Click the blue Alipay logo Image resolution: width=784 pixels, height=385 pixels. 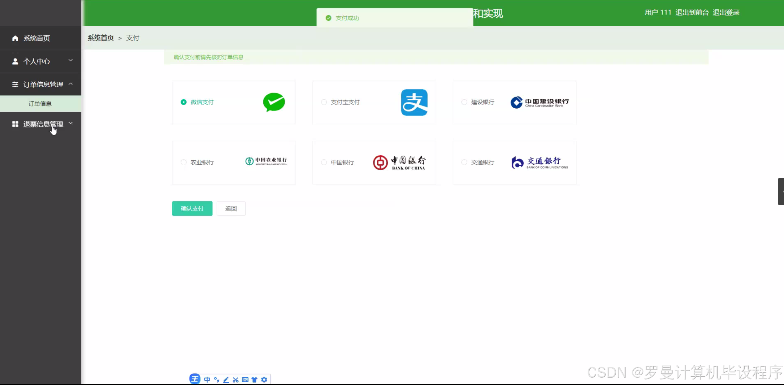click(x=414, y=102)
